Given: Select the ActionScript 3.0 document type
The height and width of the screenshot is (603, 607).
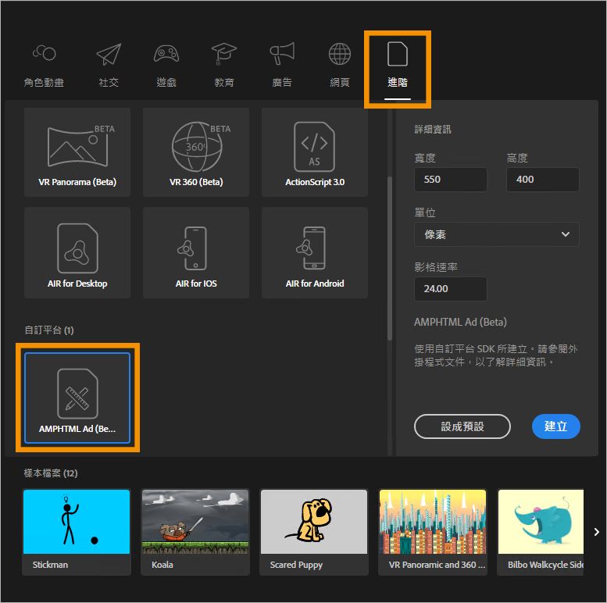Looking at the screenshot, I should tap(315, 152).
